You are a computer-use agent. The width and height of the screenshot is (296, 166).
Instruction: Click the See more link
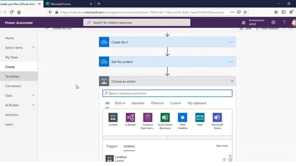(x=222, y=146)
